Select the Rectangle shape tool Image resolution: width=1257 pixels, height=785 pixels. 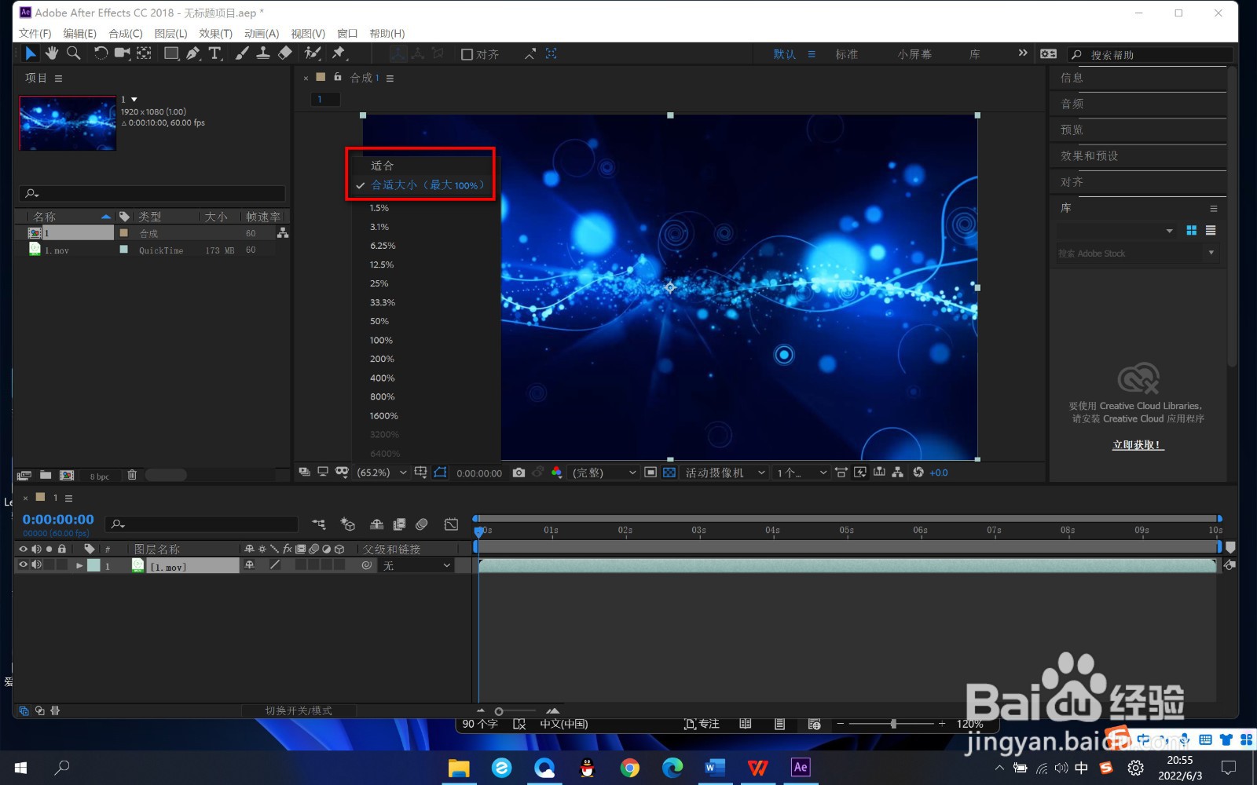pos(170,53)
